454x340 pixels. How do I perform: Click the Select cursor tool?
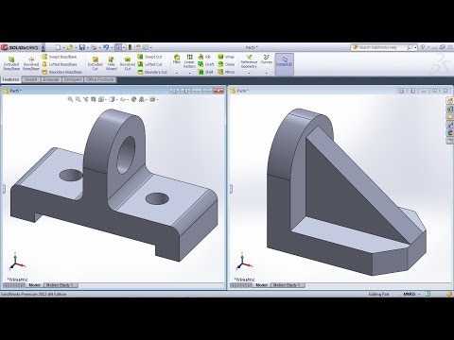[117, 47]
